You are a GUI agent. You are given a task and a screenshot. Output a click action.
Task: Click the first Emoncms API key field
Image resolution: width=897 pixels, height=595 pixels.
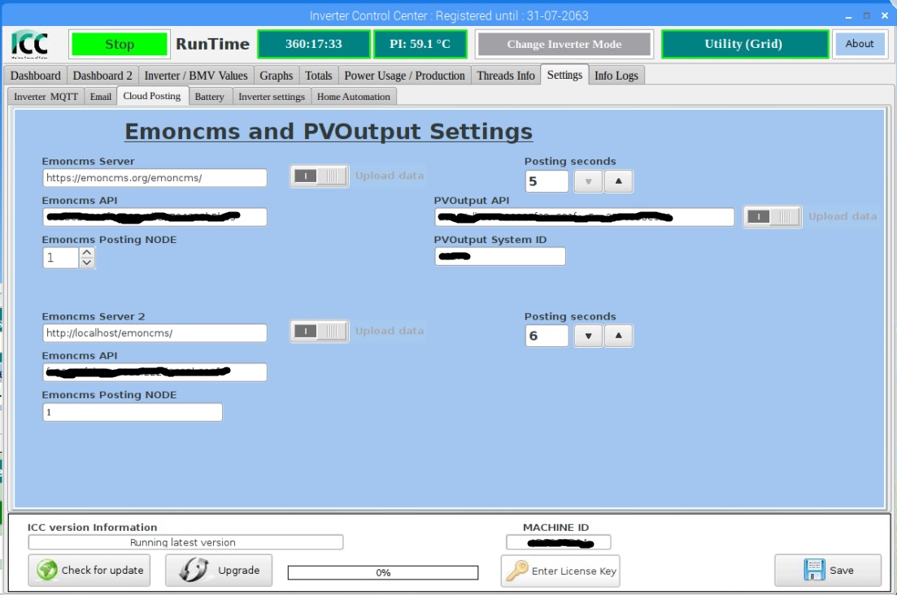click(155, 217)
